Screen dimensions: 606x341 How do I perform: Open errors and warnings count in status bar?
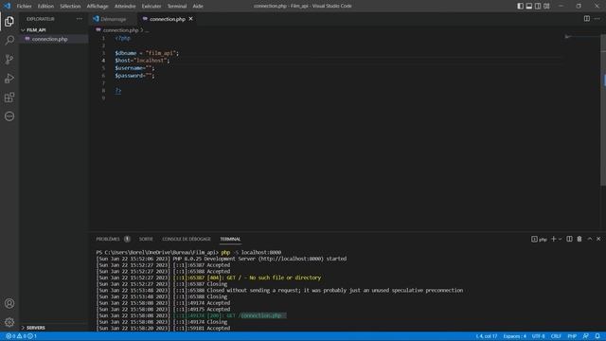[x=21, y=336]
